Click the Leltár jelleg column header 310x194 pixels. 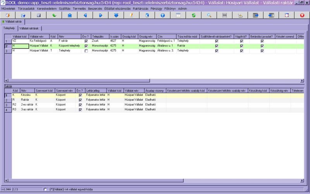(95, 90)
